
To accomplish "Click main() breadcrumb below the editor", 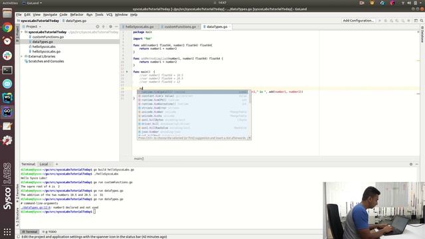I will [x=139, y=159].
